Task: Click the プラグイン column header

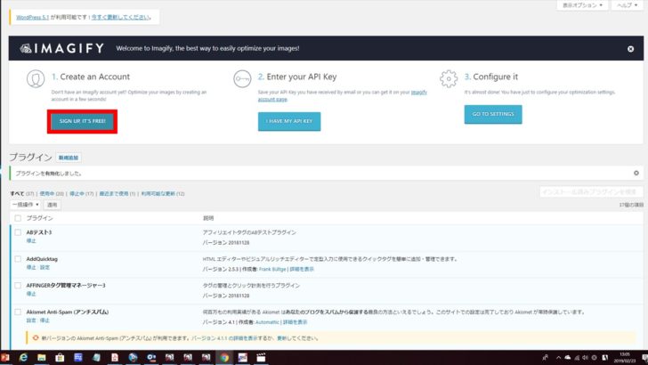Action: click(40, 218)
